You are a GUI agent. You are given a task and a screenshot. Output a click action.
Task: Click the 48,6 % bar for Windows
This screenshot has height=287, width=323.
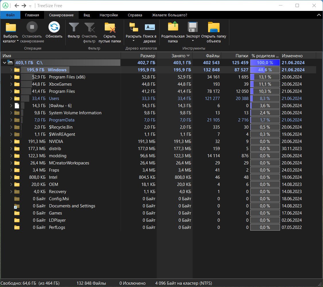pyautogui.click(x=265, y=70)
